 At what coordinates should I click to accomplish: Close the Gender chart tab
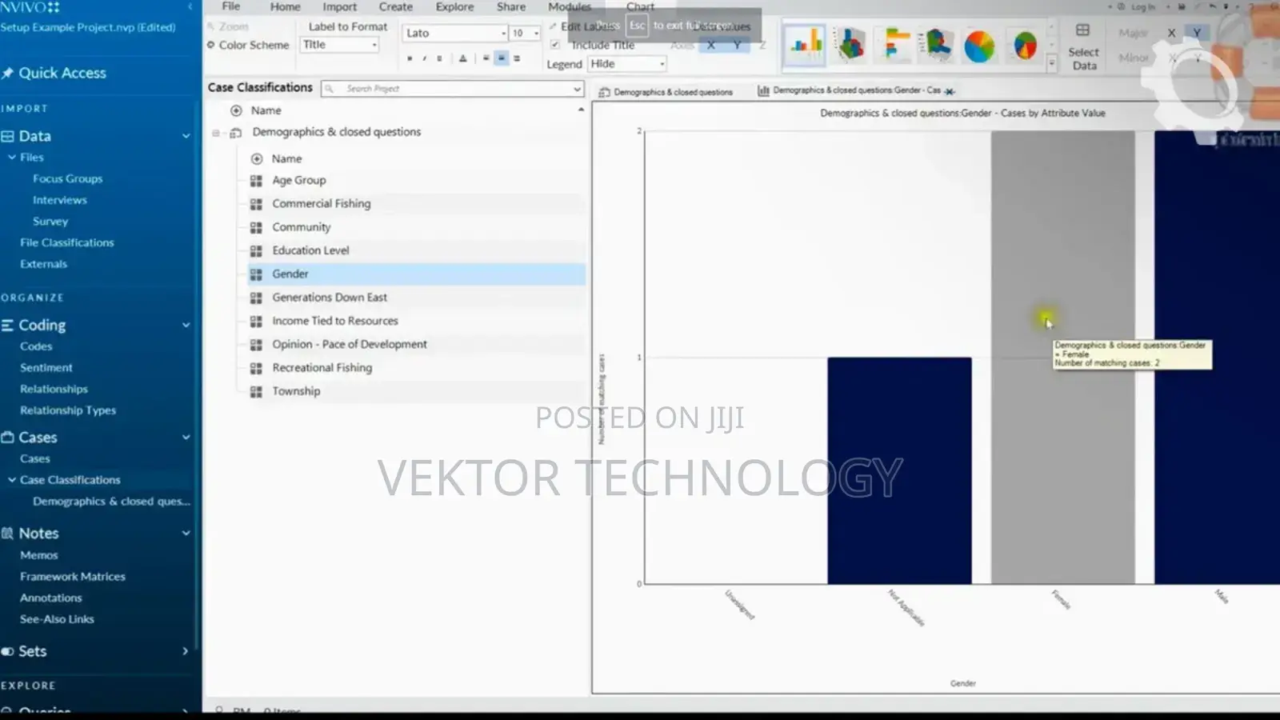[950, 91]
